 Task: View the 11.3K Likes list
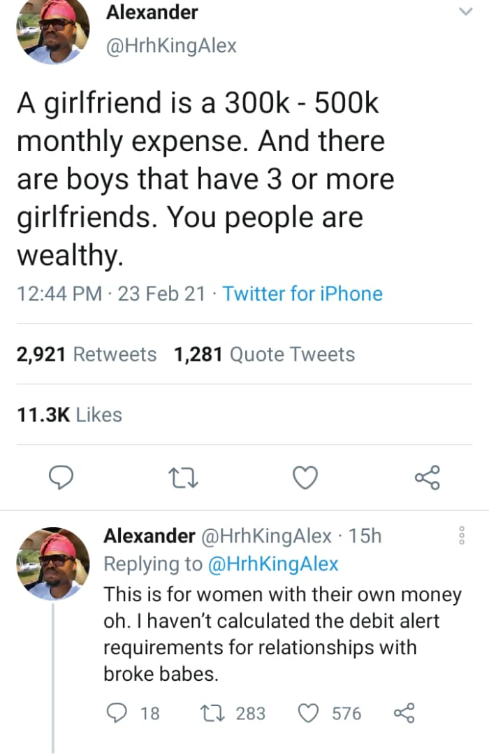[x=68, y=415]
